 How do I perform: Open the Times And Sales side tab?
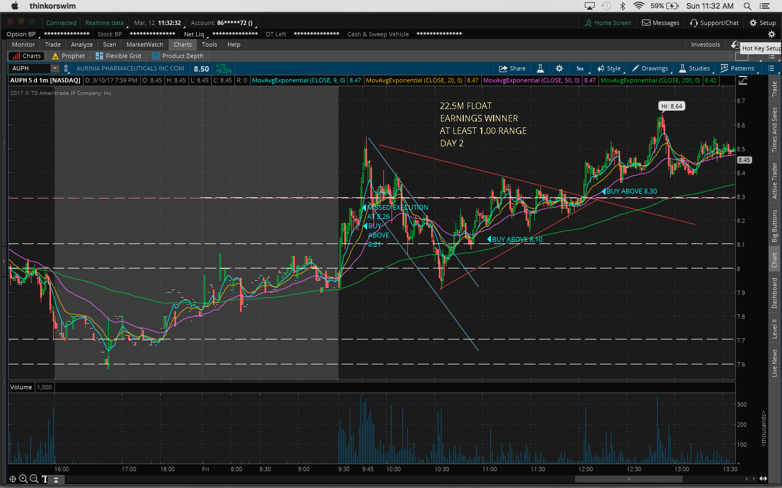[774, 130]
